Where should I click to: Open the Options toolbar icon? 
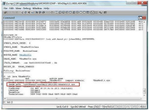pos(105,12)
